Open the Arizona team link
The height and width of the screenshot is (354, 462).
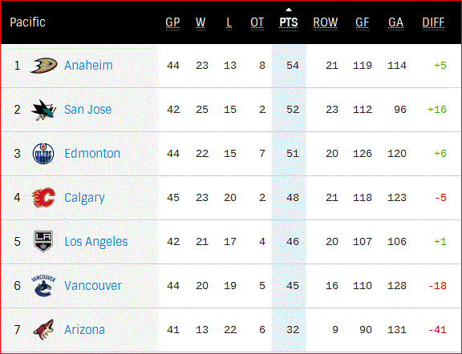tap(84, 330)
